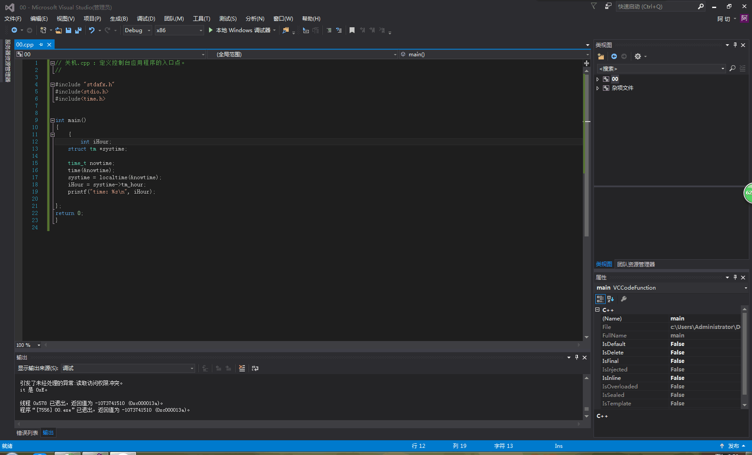Clear all output with the clear icon

point(242,368)
